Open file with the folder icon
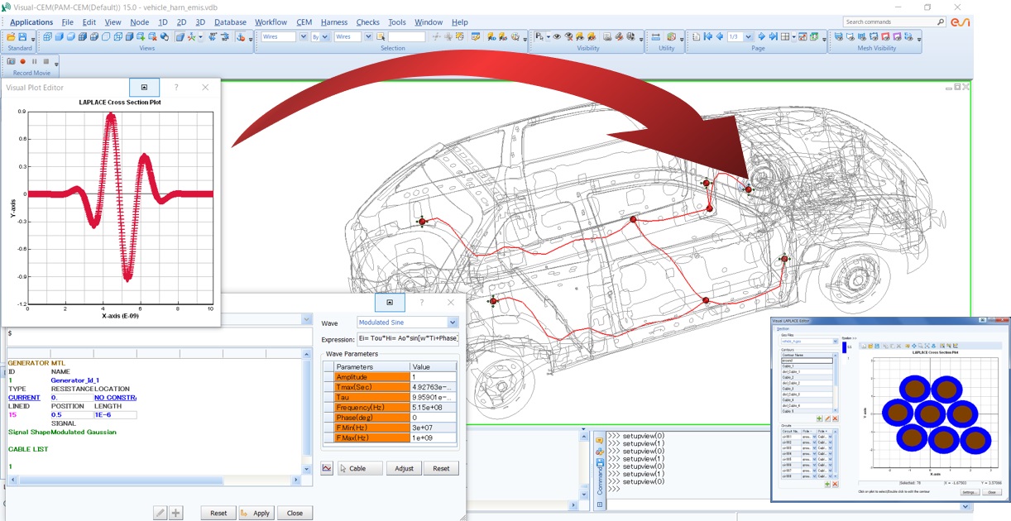The image size is (1011, 521). 11,36
